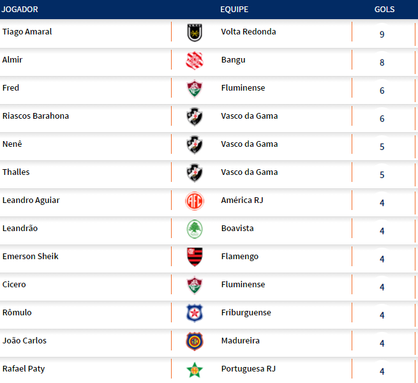Click the Boavista club crest
418x383 pixels.
194,229
